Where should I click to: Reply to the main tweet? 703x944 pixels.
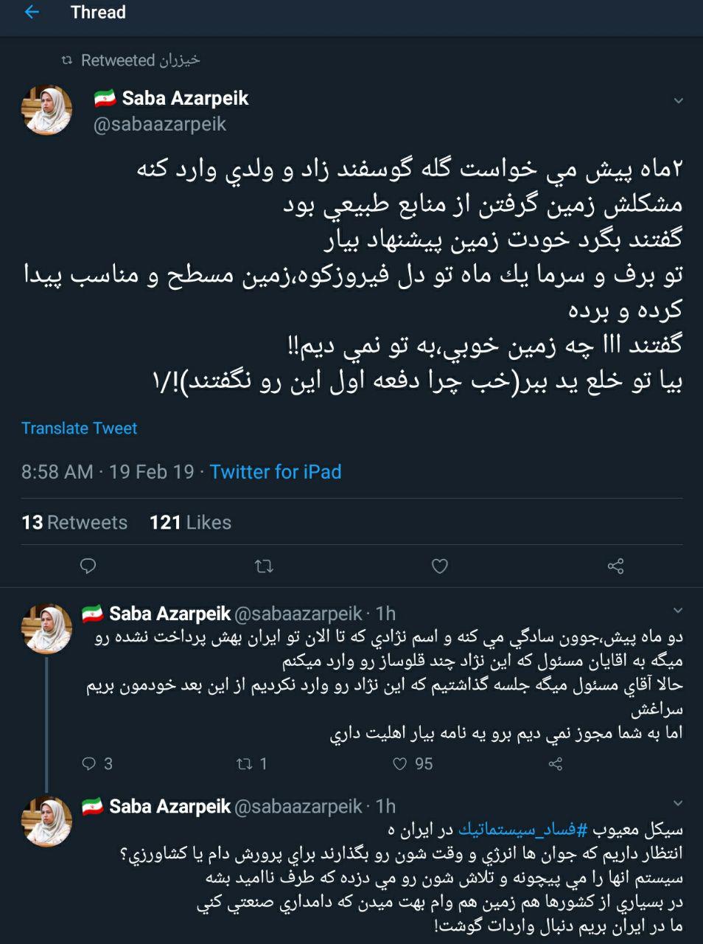click(x=88, y=566)
